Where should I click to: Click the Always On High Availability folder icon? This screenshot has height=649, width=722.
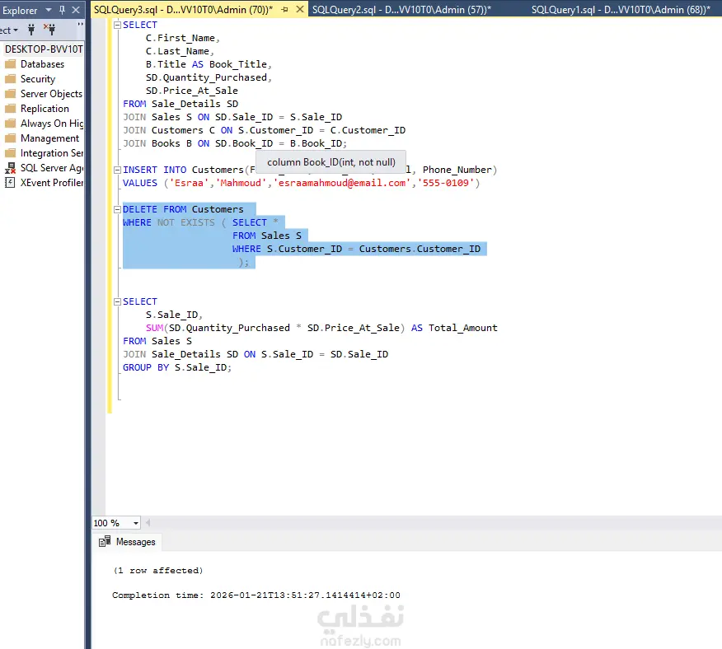pos(10,124)
